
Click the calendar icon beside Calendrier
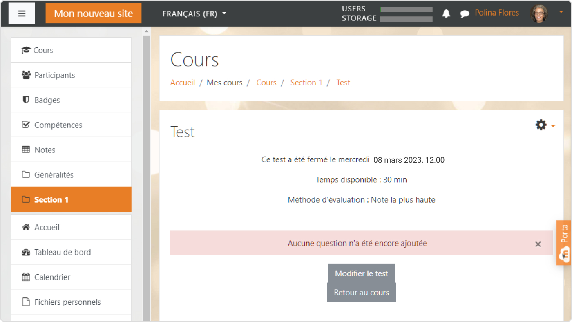click(26, 277)
